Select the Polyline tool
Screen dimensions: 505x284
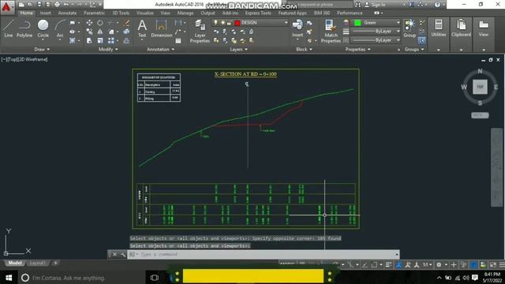(24, 28)
